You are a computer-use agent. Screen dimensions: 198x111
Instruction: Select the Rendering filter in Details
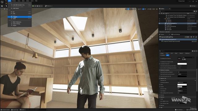187,53
